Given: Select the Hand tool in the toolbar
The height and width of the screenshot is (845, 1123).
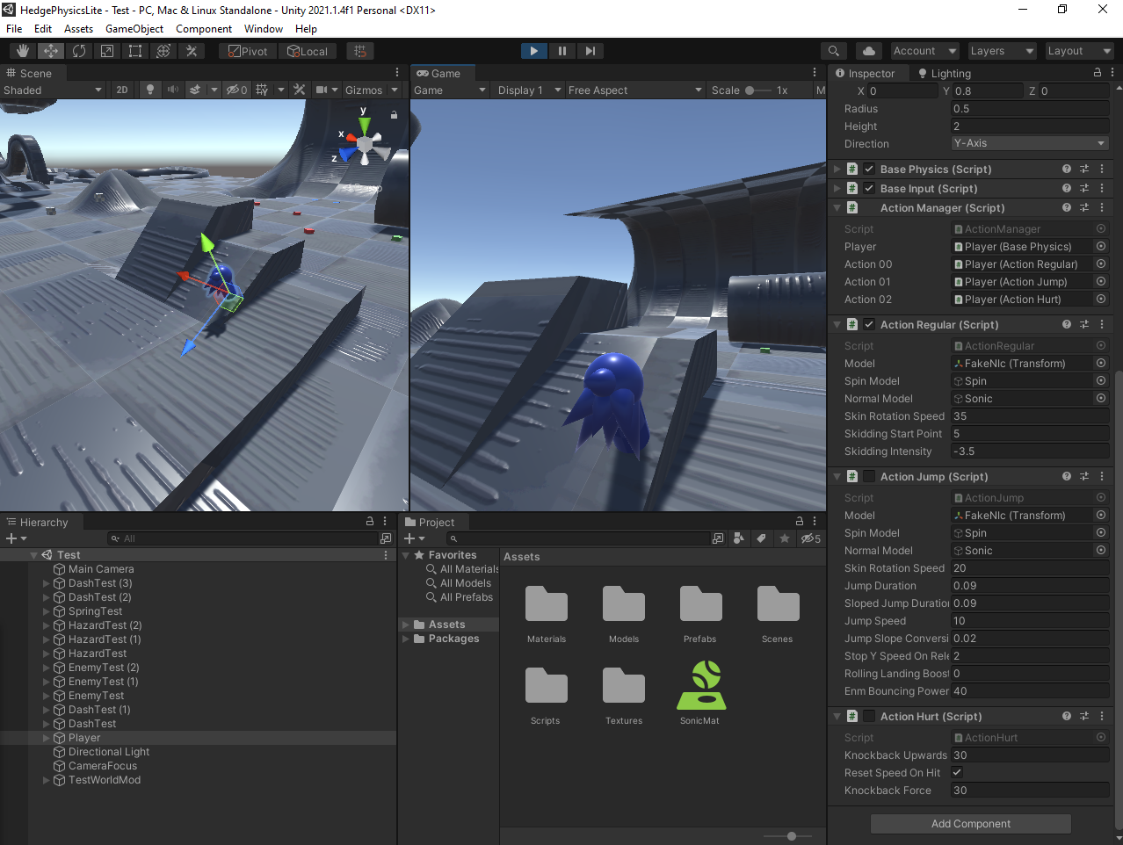Looking at the screenshot, I should [23, 51].
